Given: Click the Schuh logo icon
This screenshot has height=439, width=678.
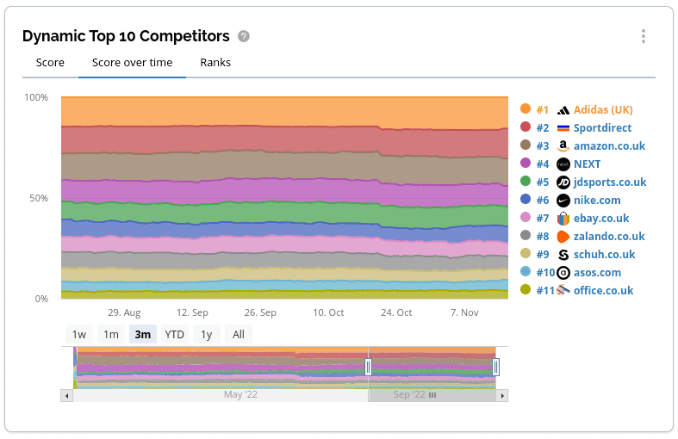Looking at the screenshot, I should click(x=563, y=255).
